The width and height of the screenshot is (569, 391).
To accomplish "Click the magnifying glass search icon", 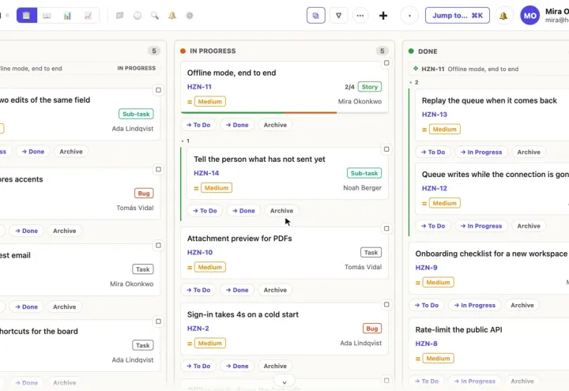I will [155, 16].
